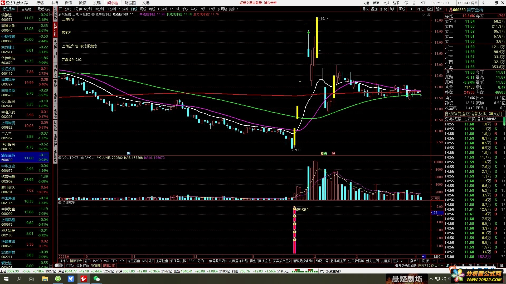Expand the 扩展∧ panel

click(x=70, y=266)
